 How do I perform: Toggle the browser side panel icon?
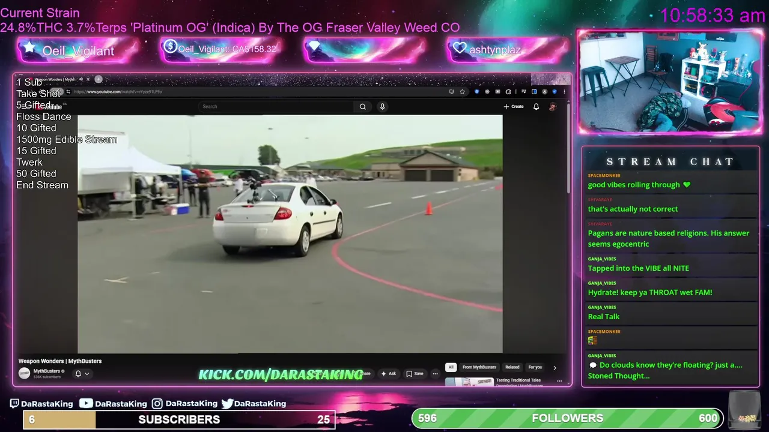coord(534,91)
